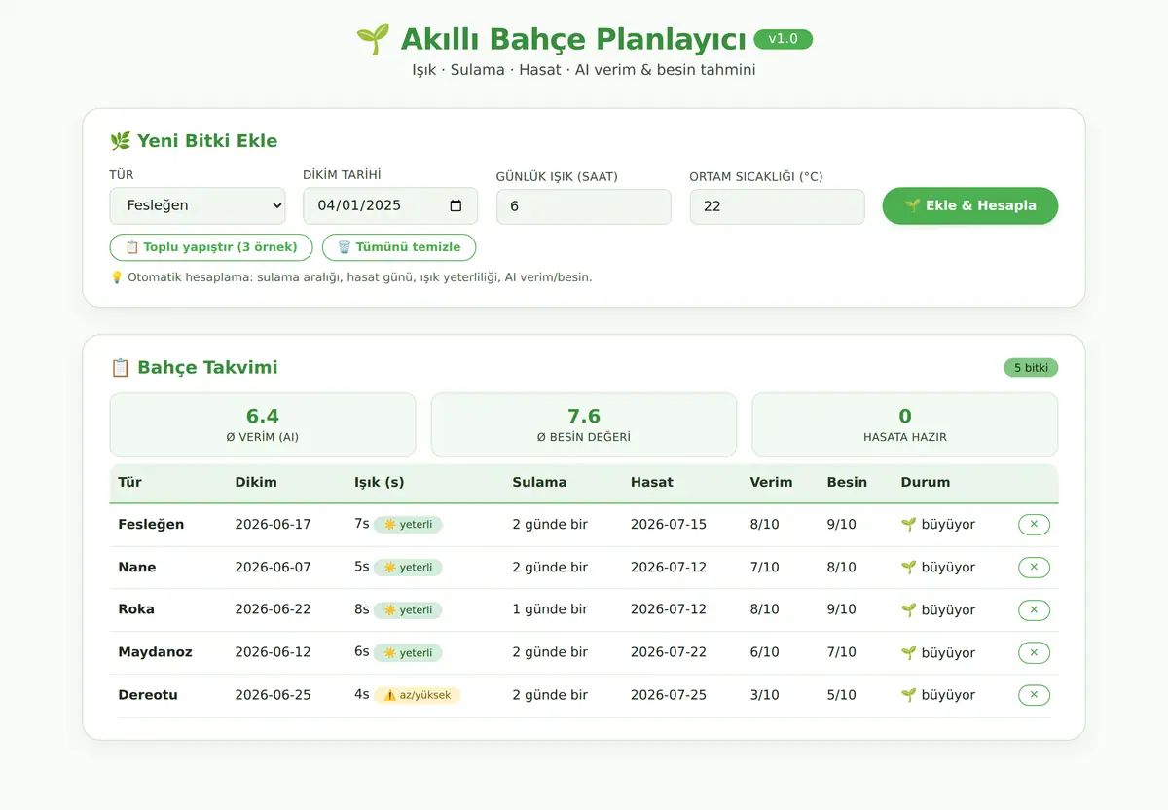Click the sprout icon beside the page title
1168x810 pixels.
coord(373,40)
